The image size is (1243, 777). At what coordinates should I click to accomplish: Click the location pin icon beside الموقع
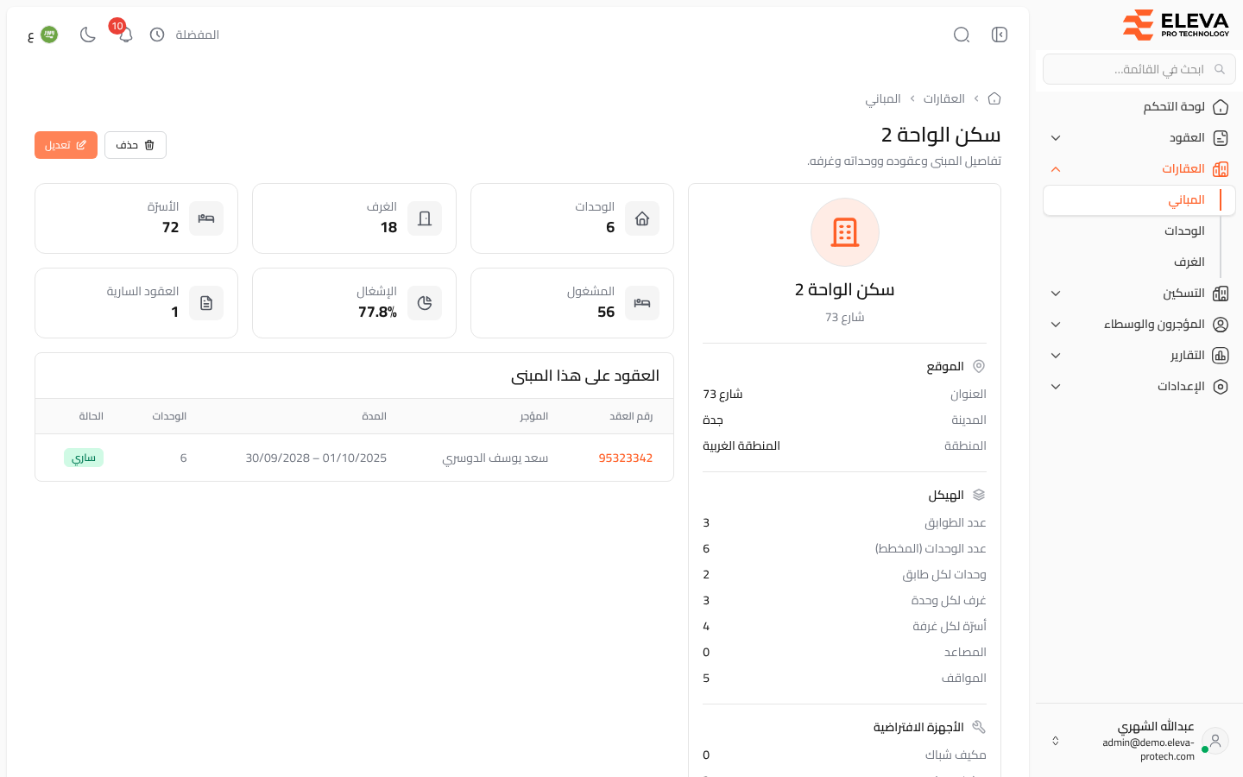[x=979, y=366]
